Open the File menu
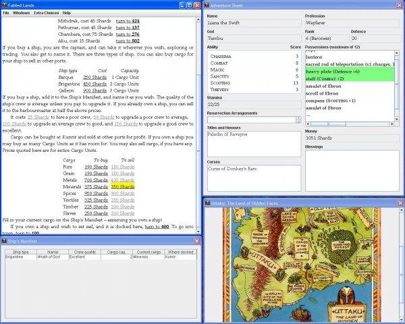The height and width of the screenshot is (324, 405). 6,13
